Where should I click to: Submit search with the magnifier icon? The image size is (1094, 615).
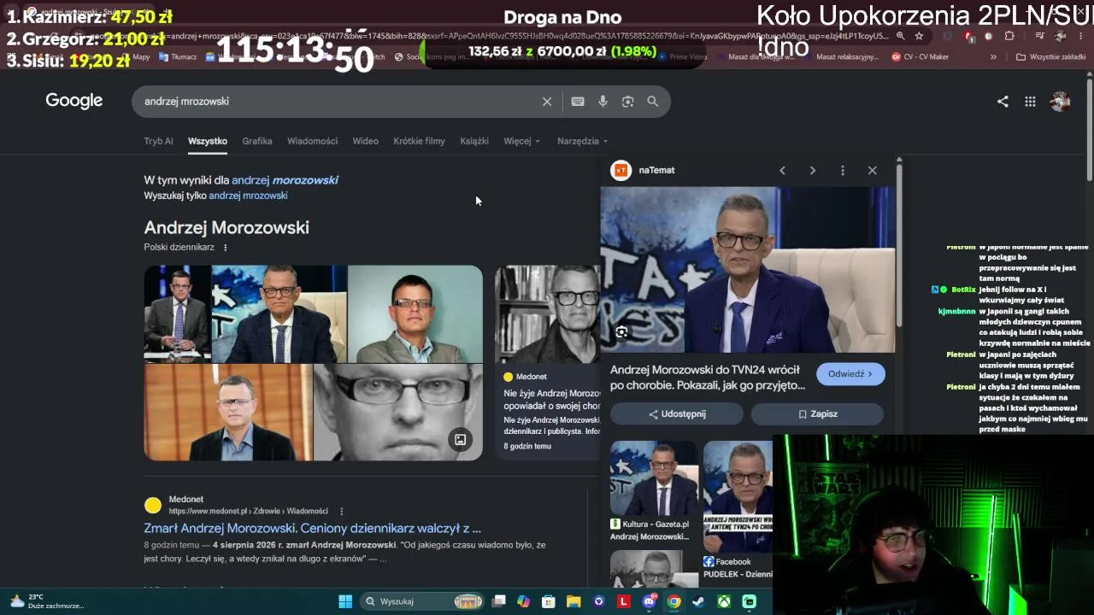tap(653, 102)
